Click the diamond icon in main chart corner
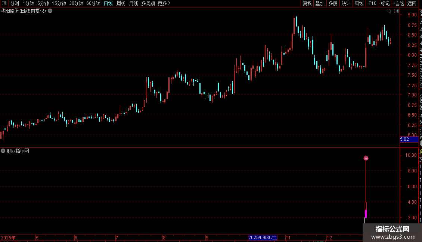The width and height of the screenshot is (422, 242). pyautogui.click(x=389, y=11)
